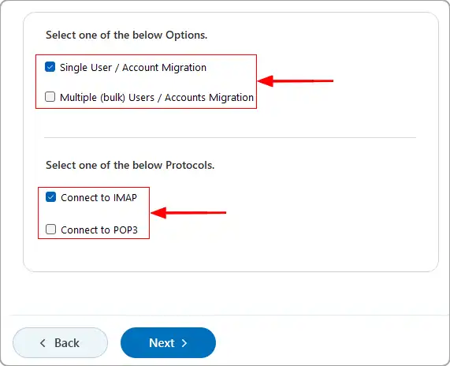This screenshot has width=450, height=366.
Task: Click the red arrow pointing at protocols
Action: (188, 213)
